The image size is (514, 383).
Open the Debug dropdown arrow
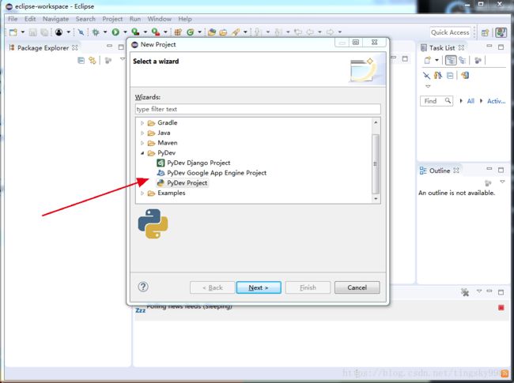(x=105, y=32)
